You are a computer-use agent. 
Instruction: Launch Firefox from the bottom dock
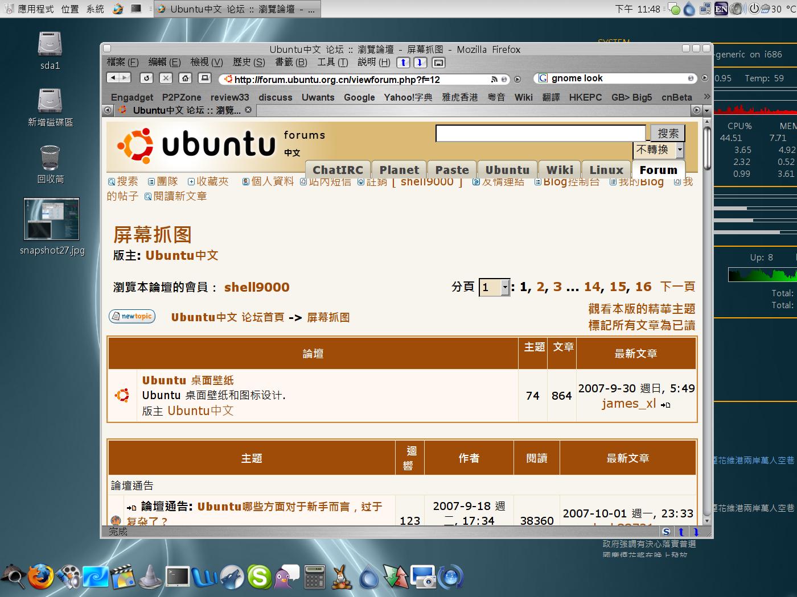click(x=40, y=577)
